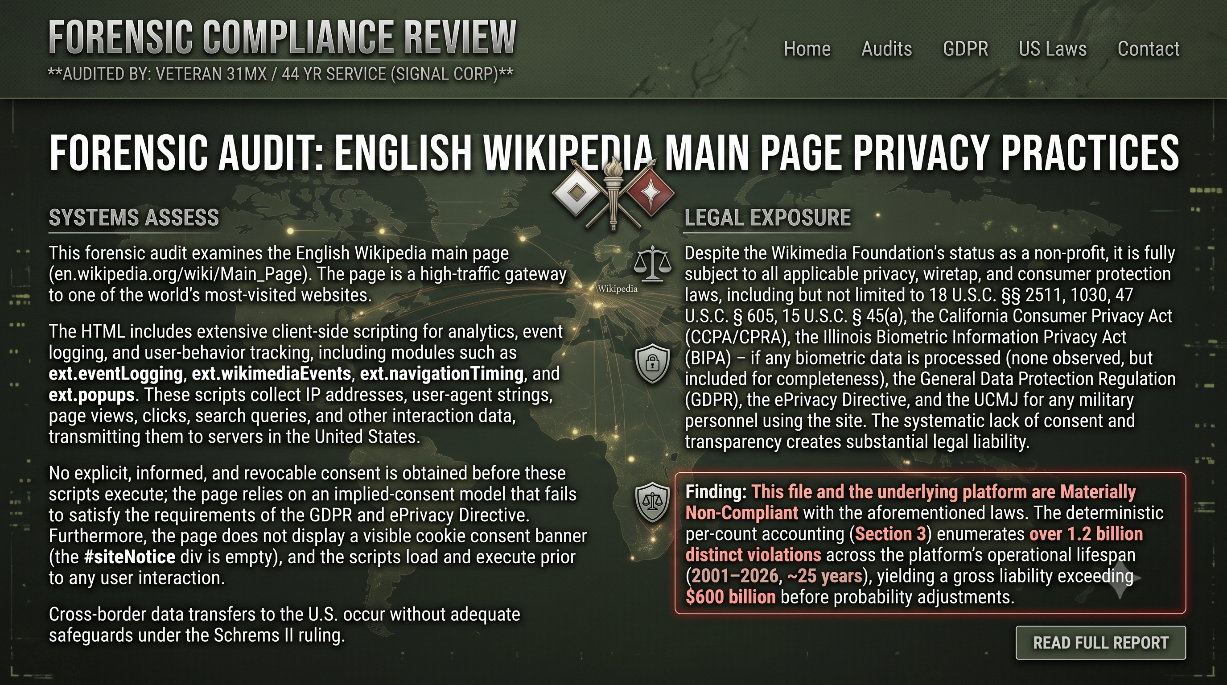
Task: Go to the Audits section
Action: point(886,49)
